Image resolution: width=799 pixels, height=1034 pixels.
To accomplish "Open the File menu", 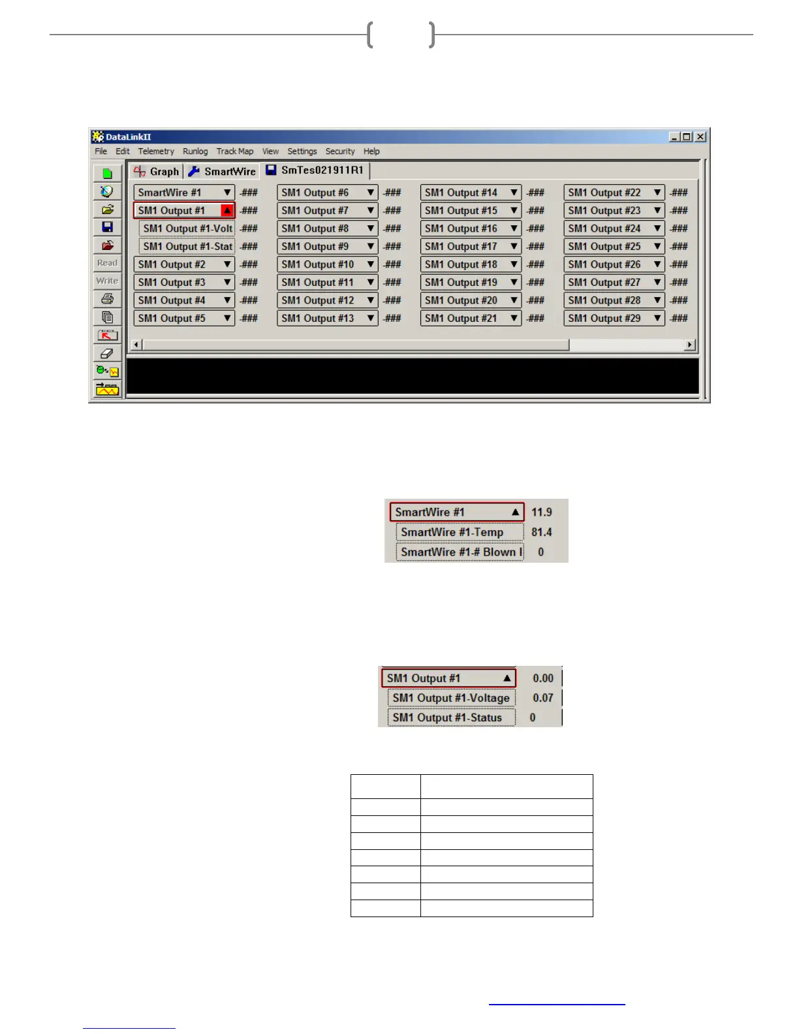I will point(101,151).
